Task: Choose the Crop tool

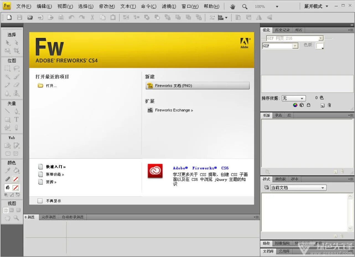Action: pyautogui.click(x=16, y=51)
